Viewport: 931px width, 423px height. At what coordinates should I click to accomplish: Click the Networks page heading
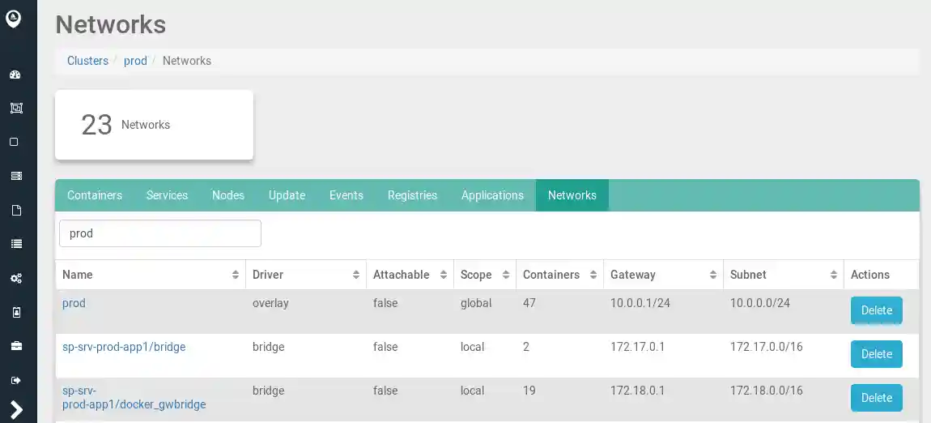[x=110, y=25]
